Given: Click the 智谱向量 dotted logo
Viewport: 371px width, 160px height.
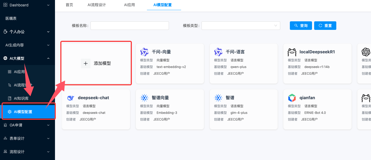Looking at the screenshot, I should (144, 98).
